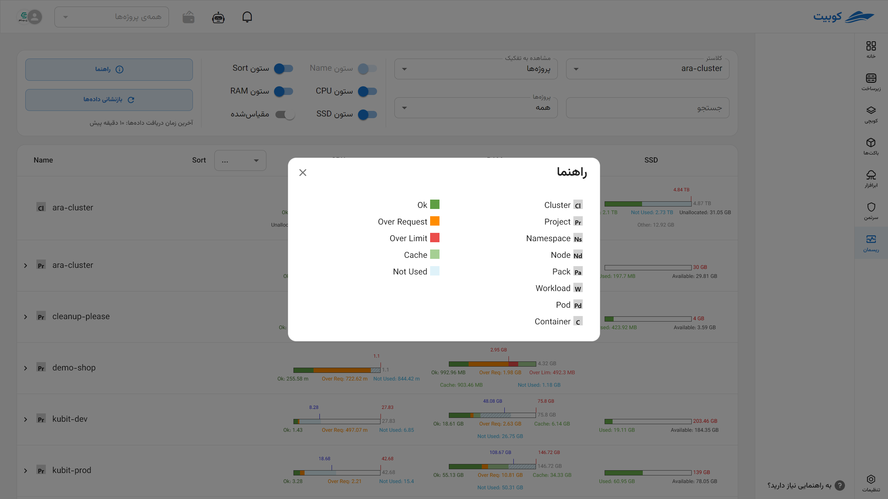Click the Name column header

(43, 160)
